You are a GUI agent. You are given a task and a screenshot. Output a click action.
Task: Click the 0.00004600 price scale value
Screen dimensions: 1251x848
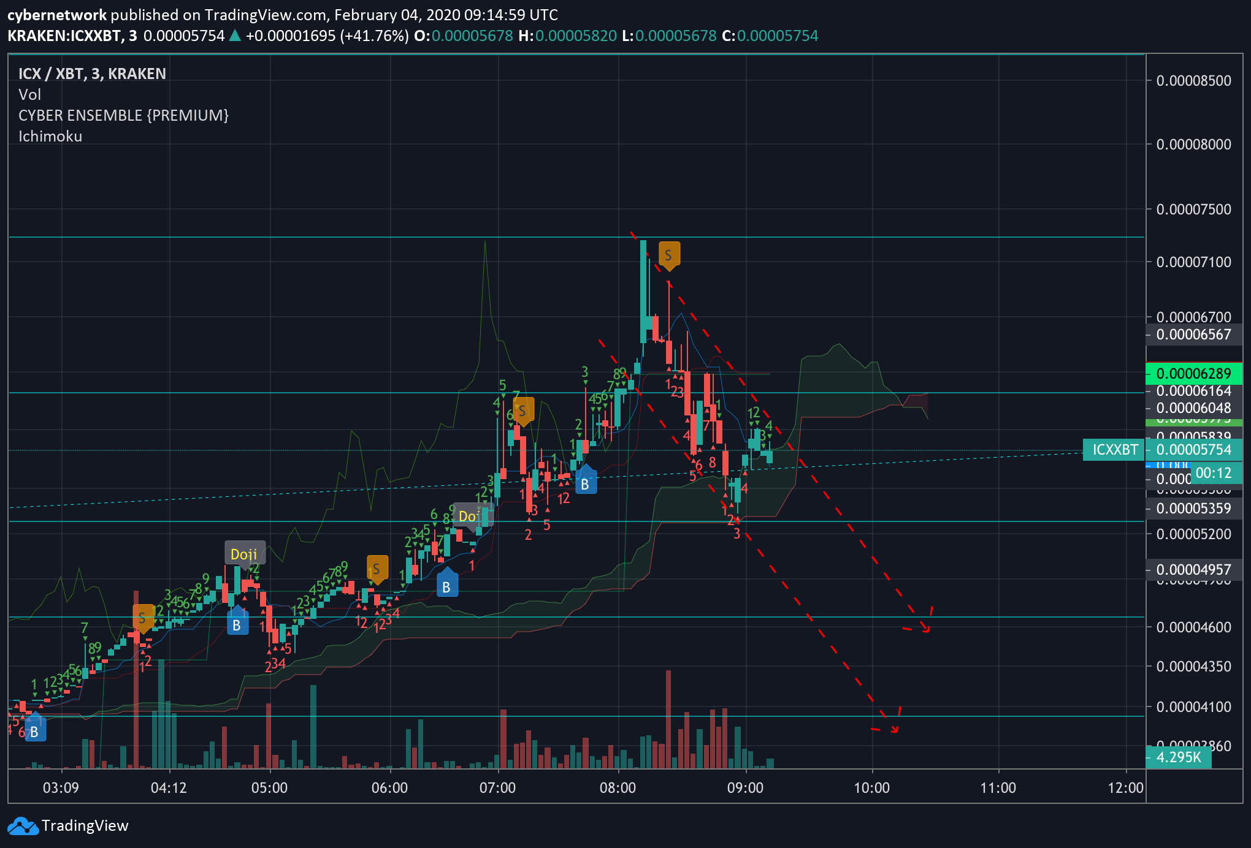point(1194,627)
